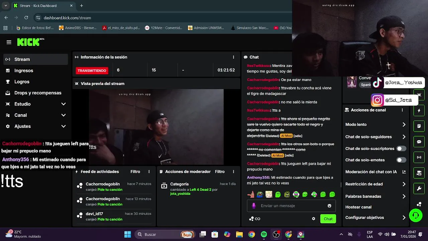Click davi_id17 in activity feed
The image size is (428, 241).
tap(94, 214)
